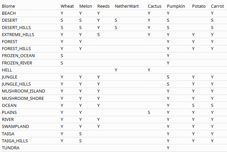This screenshot has width=227, height=152.
Task: Click the EXTREME_HILLS row label
Action: (18, 34)
